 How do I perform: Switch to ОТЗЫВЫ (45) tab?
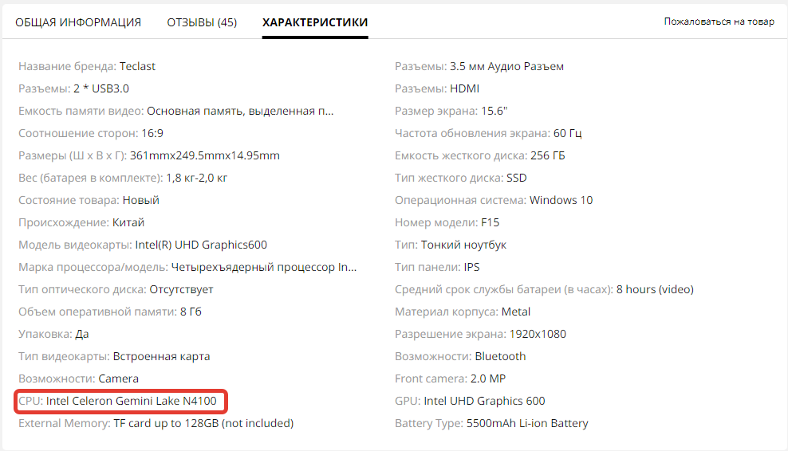[x=202, y=22]
